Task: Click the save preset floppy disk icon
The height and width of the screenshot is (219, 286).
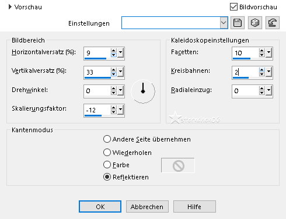Action: (238, 23)
